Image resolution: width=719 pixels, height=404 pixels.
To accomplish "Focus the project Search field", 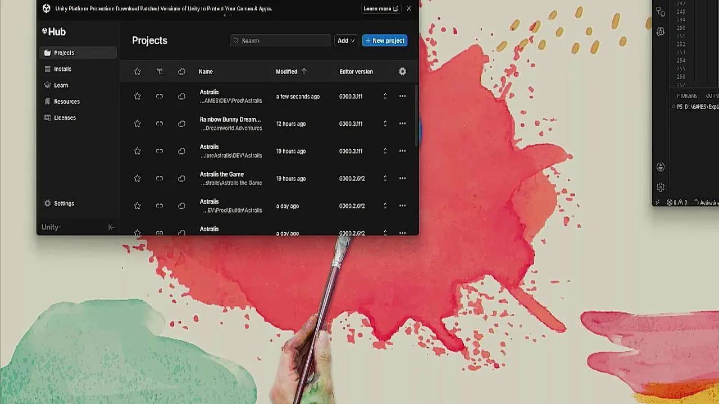I will [x=280, y=40].
